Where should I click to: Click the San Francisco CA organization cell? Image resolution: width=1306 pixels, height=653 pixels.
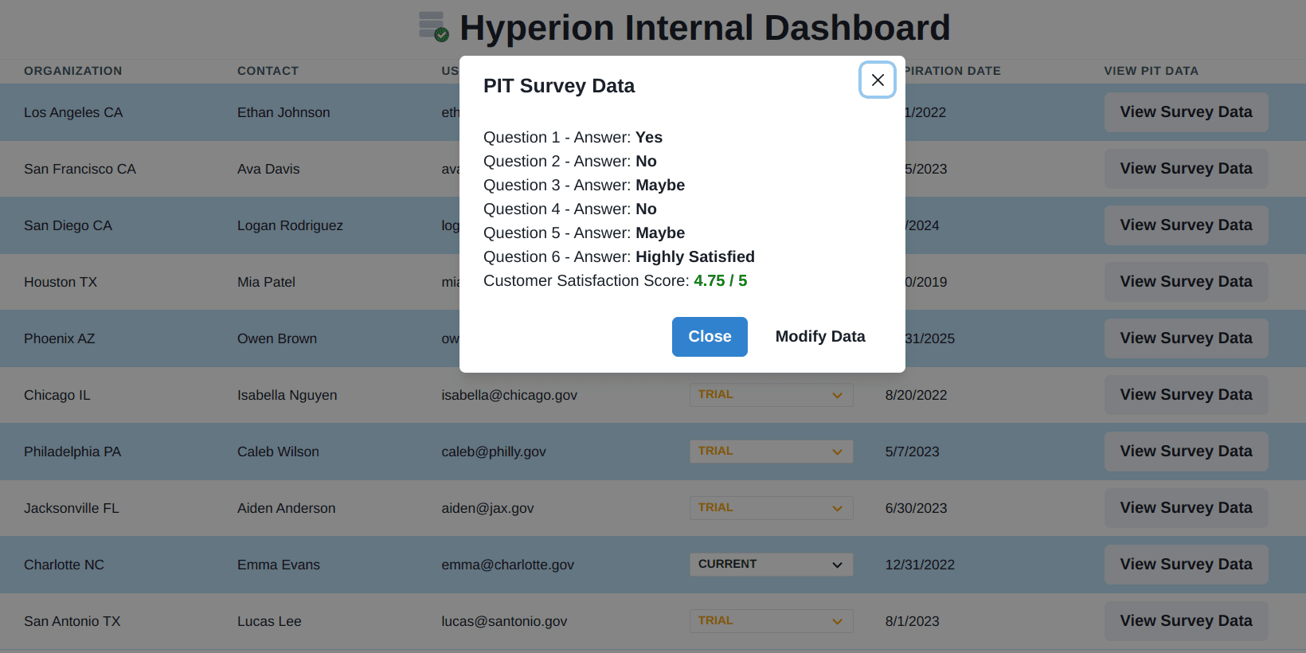pos(80,169)
